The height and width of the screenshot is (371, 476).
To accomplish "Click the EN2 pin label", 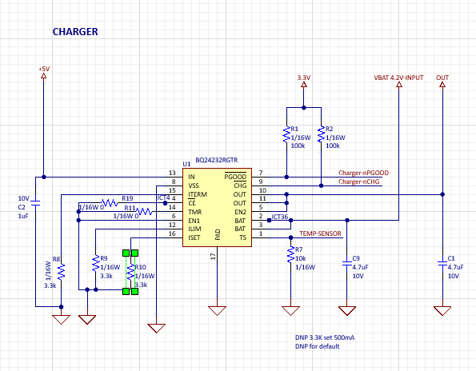I will tap(241, 212).
